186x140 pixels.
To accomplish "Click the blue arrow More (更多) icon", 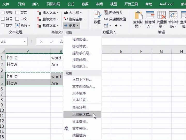I will pyautogui.click(x=66, y=25).
